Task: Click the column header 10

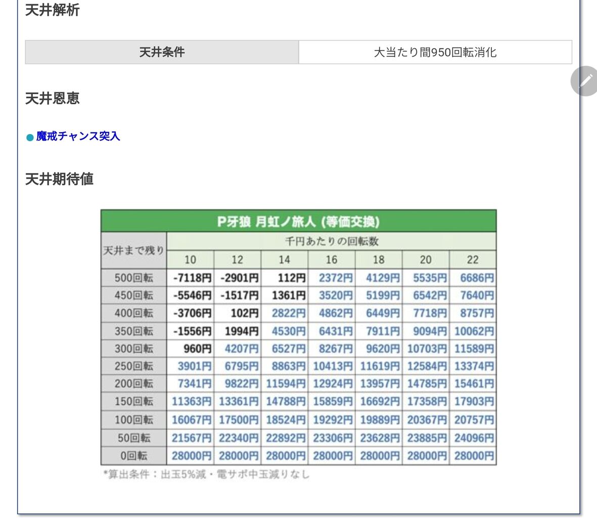Action: coord(191,260)
